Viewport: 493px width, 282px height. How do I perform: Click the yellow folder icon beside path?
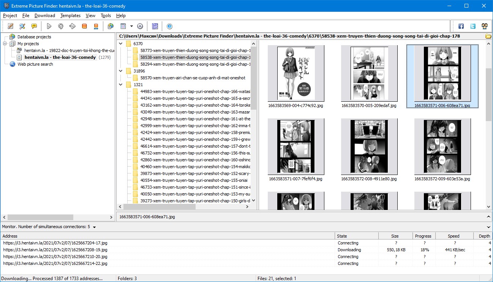pyautogui.click(x=488, y=36)
